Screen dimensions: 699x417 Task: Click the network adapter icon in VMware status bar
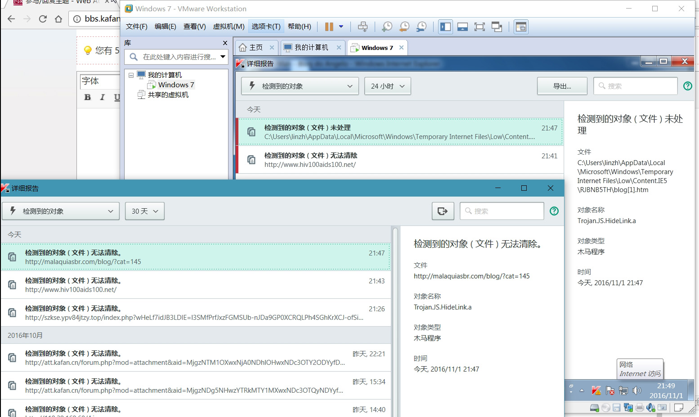[628, 408]
